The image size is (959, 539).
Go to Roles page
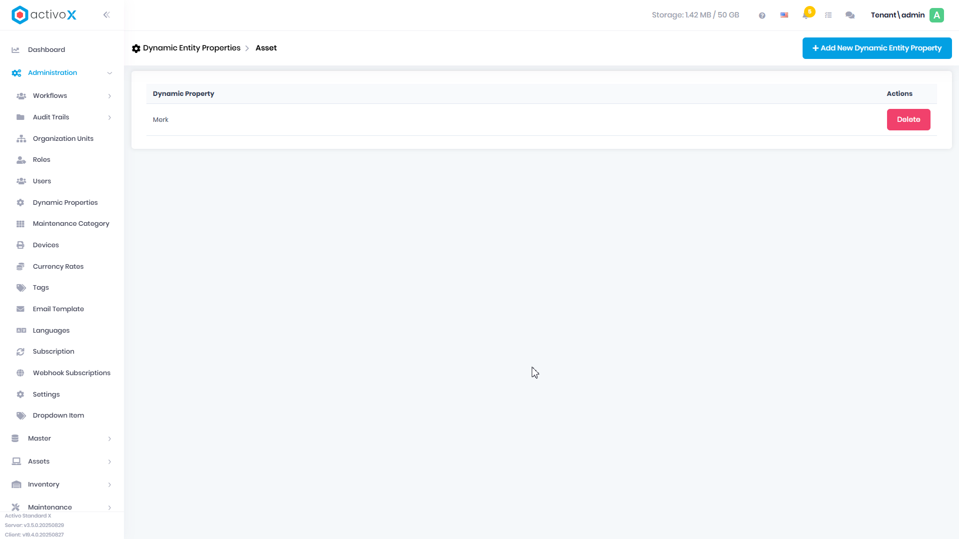pos(41,160)
